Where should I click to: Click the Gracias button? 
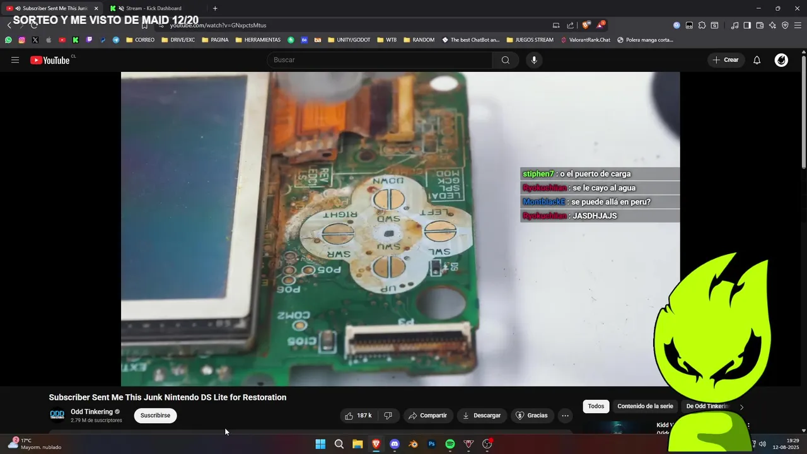pos(532,416)
